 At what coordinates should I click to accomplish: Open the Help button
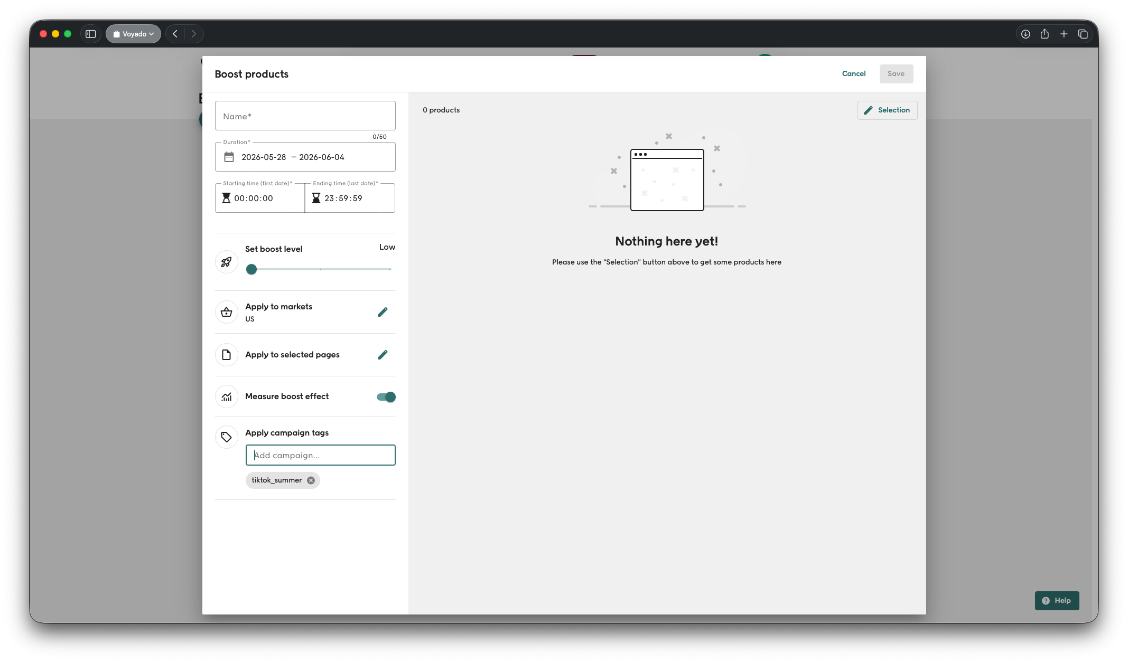(x=1057, y=600)
